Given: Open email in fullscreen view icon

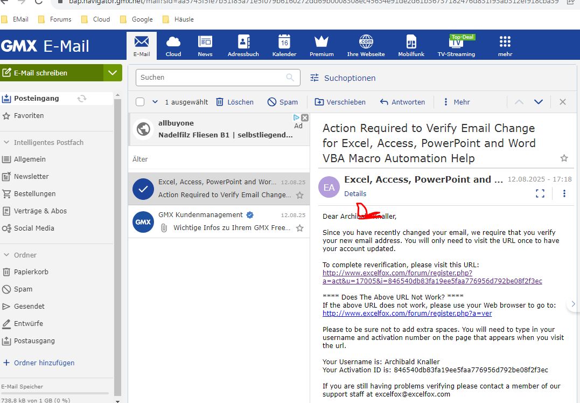Looking at the screenshot, I should click(540, 193).
